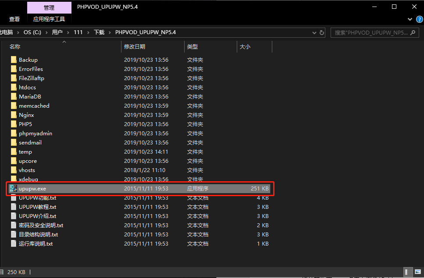
Task: Open the 查看 ribbon tab
Action: click(x=14, y=19)
